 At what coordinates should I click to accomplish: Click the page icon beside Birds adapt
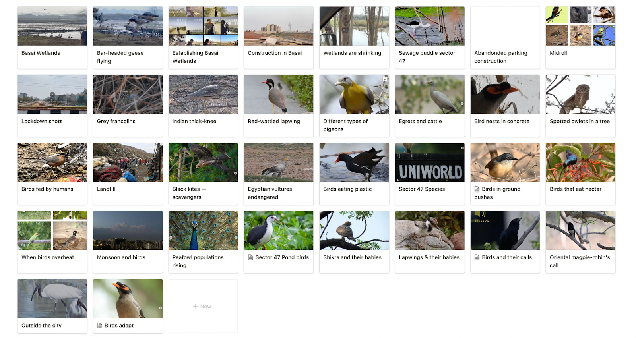click(x=100, y=326)
